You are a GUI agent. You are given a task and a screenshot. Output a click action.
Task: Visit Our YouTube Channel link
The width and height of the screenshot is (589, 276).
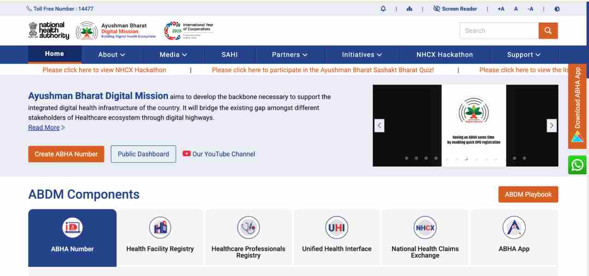224,154
